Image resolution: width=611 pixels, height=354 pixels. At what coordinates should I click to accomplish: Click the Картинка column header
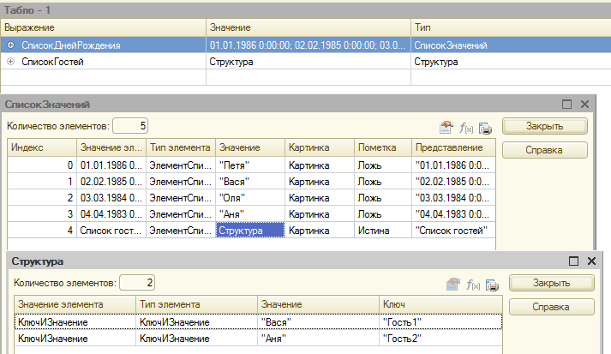click(319, 147)
